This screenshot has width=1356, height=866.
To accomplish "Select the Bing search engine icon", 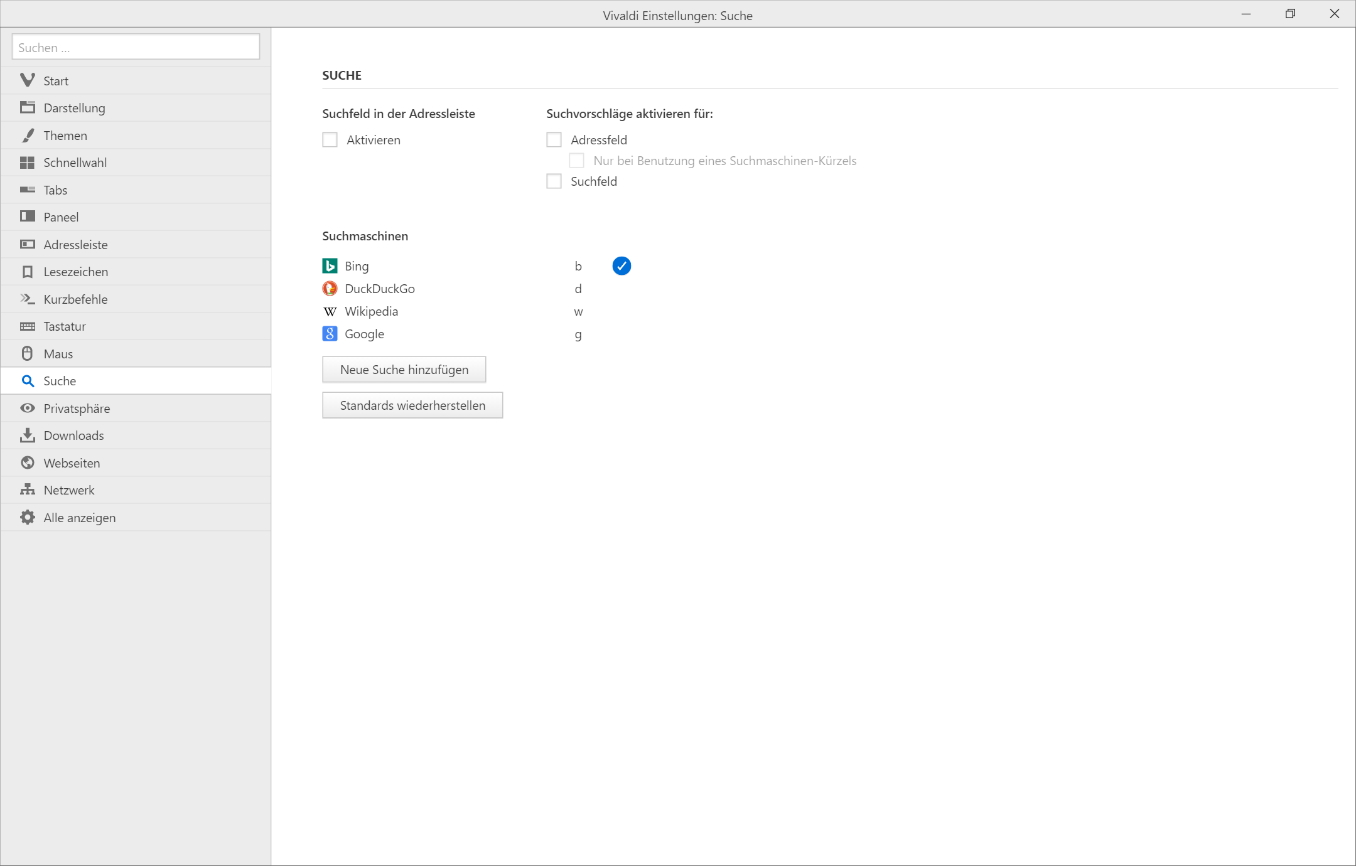I will point(330,266).
